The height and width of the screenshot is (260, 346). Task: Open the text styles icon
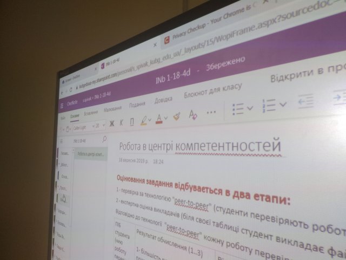pos(192,114)
